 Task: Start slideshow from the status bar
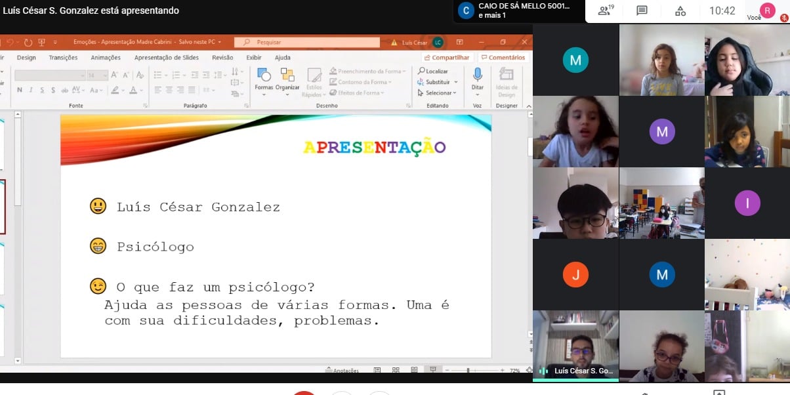tap(432, 371)
